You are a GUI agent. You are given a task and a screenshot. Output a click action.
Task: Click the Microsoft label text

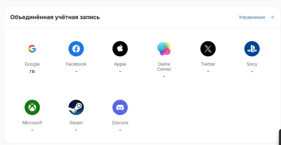tap(32, 123)
